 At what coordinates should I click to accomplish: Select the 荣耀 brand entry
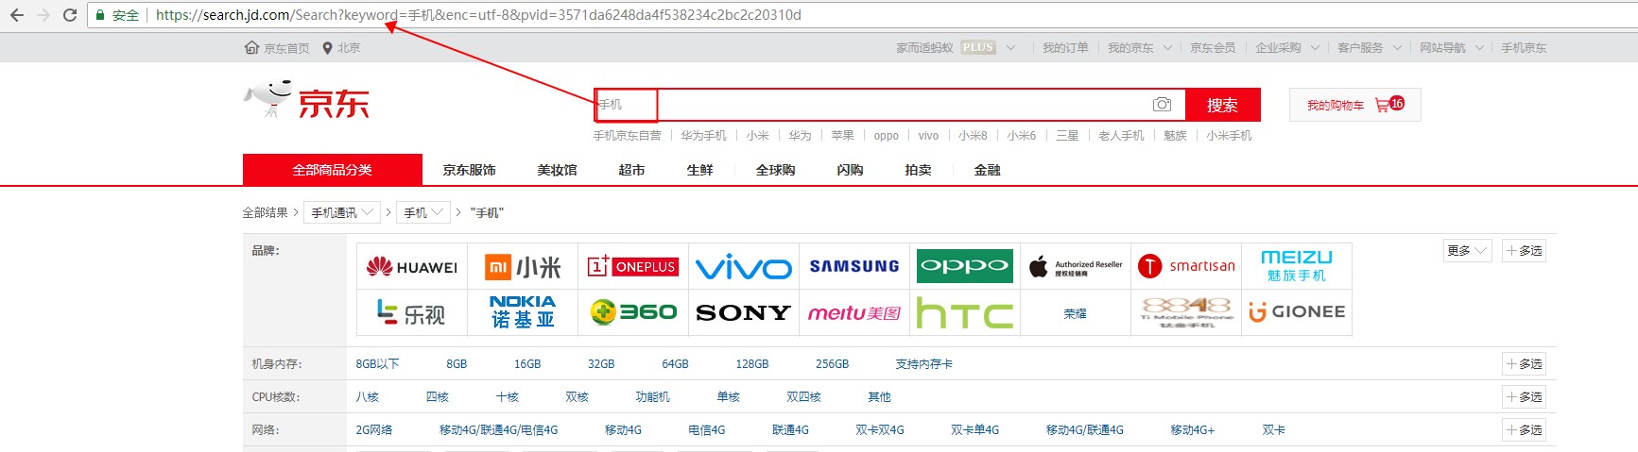coord(1076,313)
